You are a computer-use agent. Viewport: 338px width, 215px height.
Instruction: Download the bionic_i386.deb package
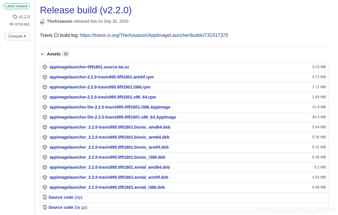click(x=107, y=157)
